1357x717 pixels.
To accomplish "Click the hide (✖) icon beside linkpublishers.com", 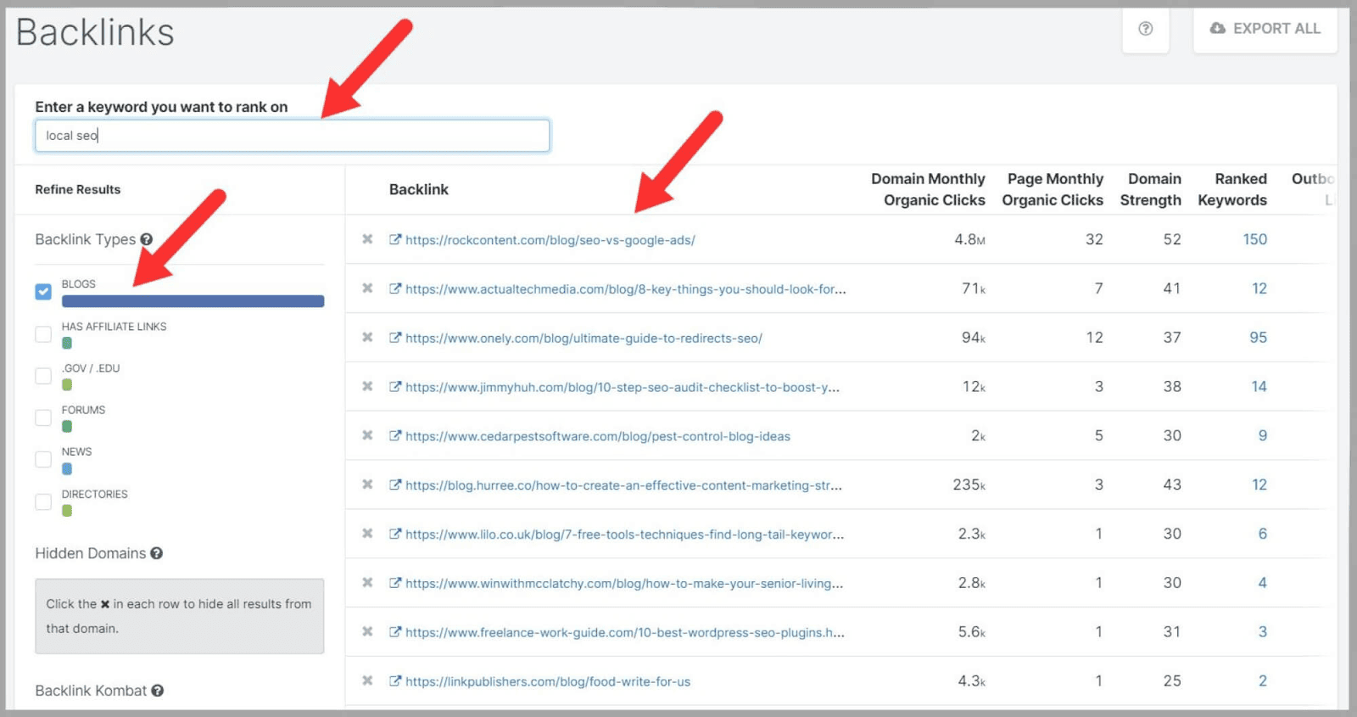I will (x=367, y=681).
